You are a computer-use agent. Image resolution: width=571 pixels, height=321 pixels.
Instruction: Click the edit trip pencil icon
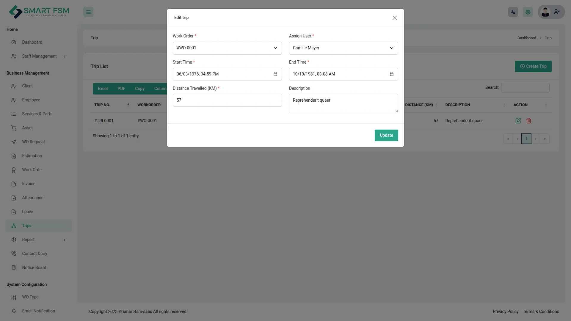[518, 121]
